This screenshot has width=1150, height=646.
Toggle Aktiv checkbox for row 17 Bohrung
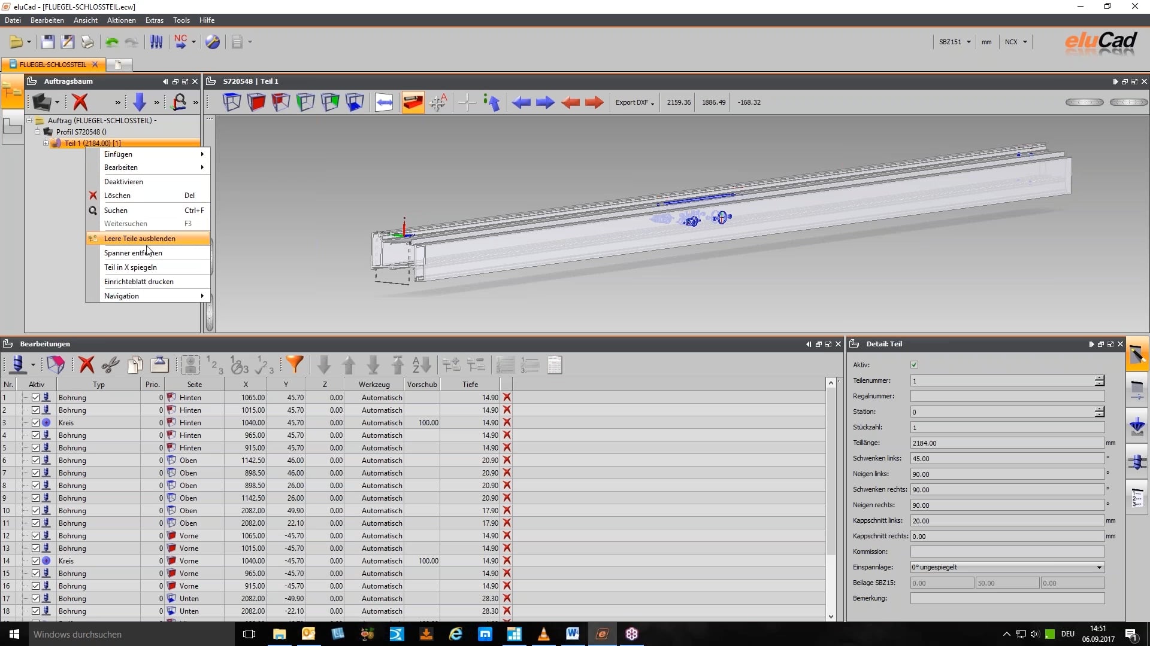point(35,598)
